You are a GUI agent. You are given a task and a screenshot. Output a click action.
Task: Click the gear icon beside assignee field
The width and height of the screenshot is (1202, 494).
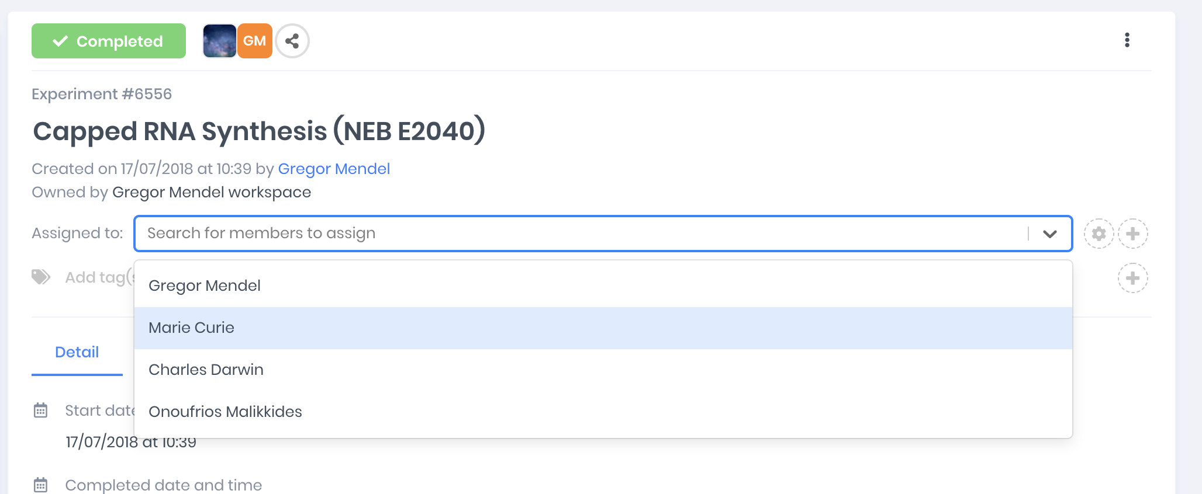(1099, 234)
